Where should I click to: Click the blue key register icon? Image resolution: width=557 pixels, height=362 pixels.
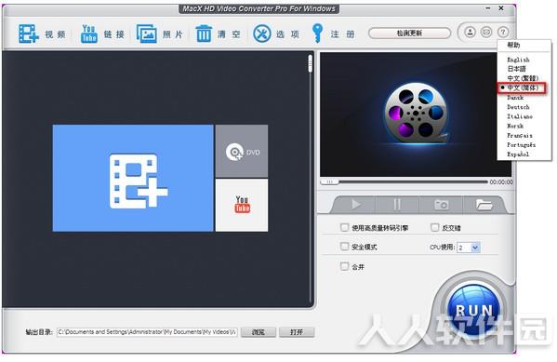click(x=317, y=34)
